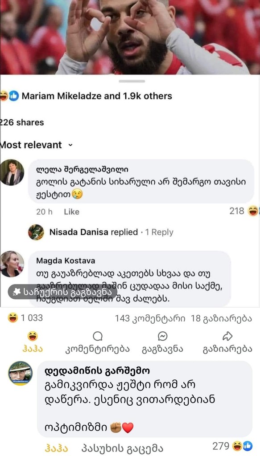The width and height of the screenshot is (260, 456).
Task: Toggle ჰაჰა on დედამიწის გარშემო comment
Action: 56,448
